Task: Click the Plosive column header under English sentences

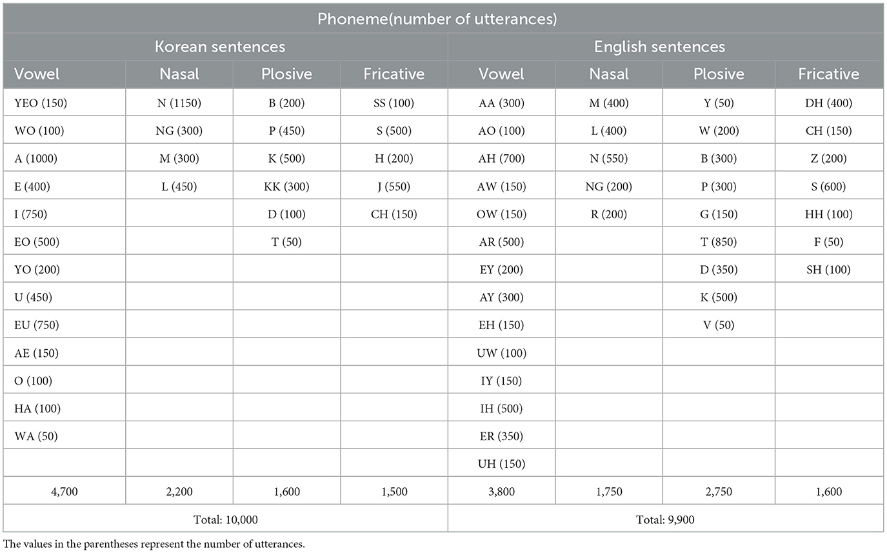Action: [718, 74]
